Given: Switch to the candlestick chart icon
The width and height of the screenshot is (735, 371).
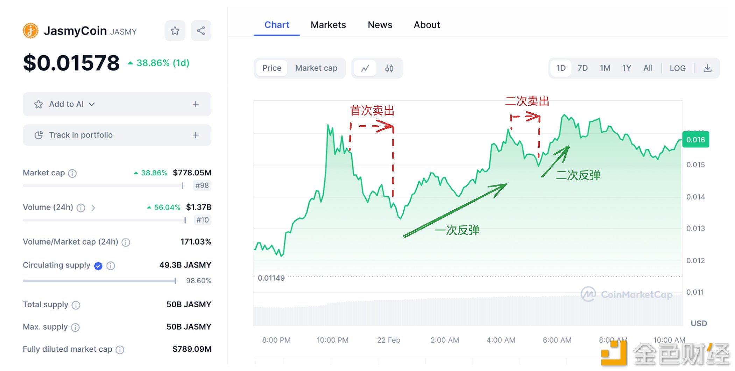Looking at the screenshot, I should (389, 68).
